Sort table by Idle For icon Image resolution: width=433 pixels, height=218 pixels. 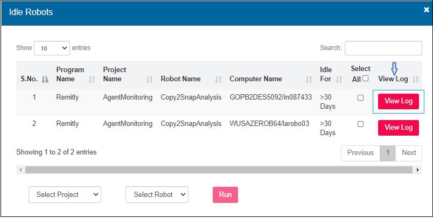(x=339, y=79)
